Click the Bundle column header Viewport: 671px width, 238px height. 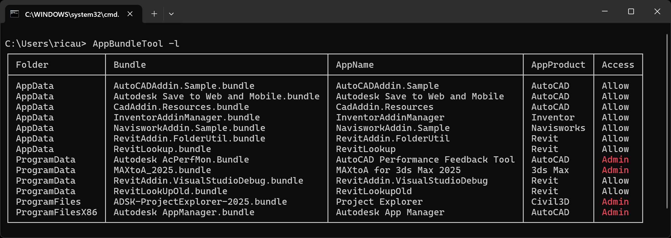[x=130, y=64]
